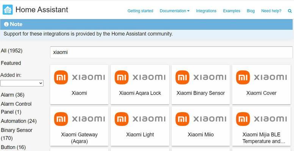294x151 pixels.
Task: Filter by Binary Sensor (170)
Action: click(17, 134)
